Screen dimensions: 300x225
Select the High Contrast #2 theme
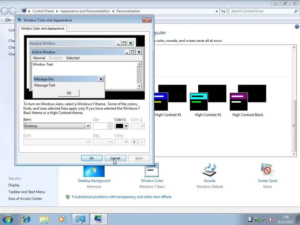208,101
